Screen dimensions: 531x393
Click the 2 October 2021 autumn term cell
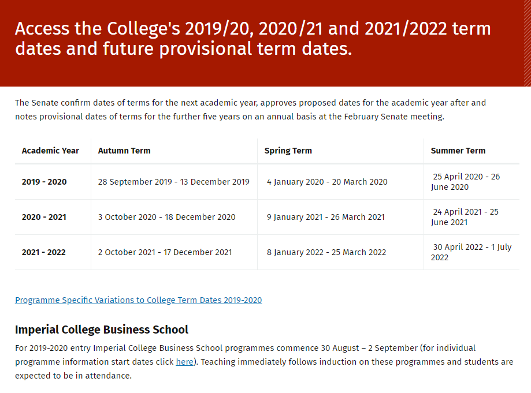165,252
